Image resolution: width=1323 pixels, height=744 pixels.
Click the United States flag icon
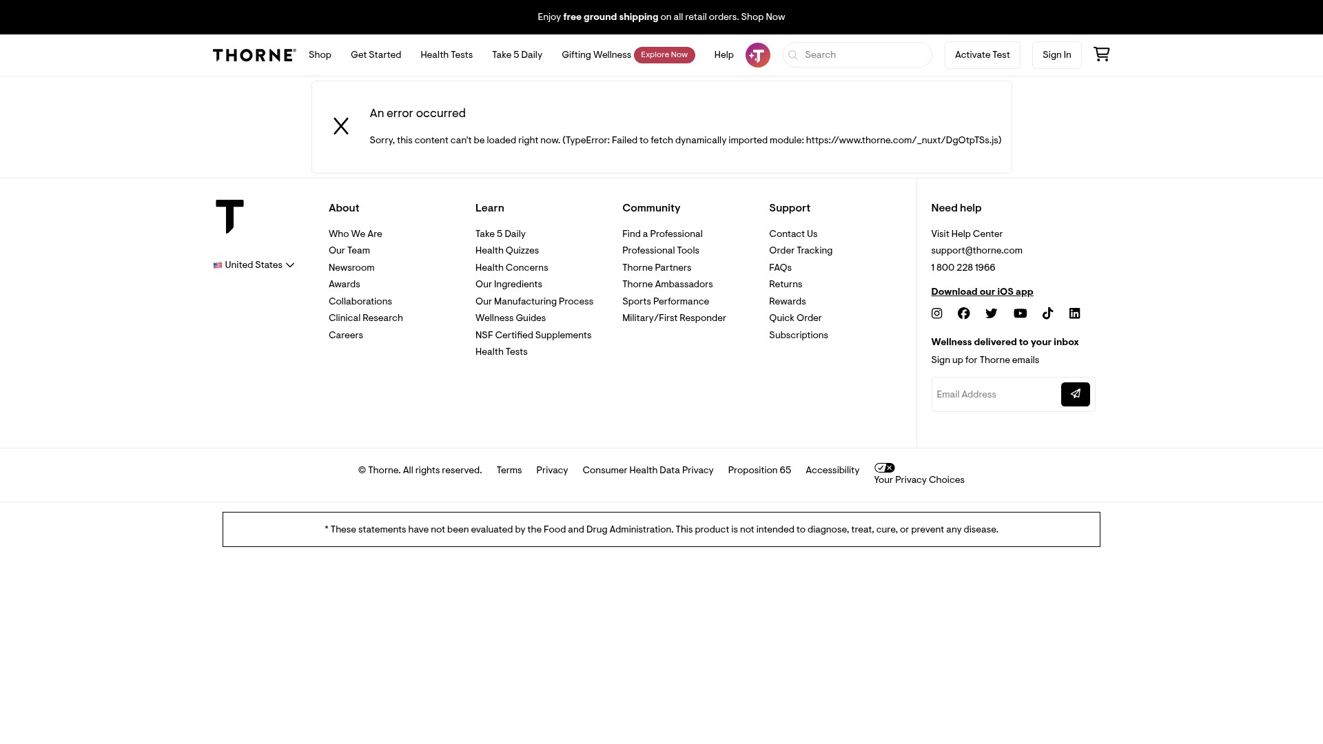(x=218, y=265)
